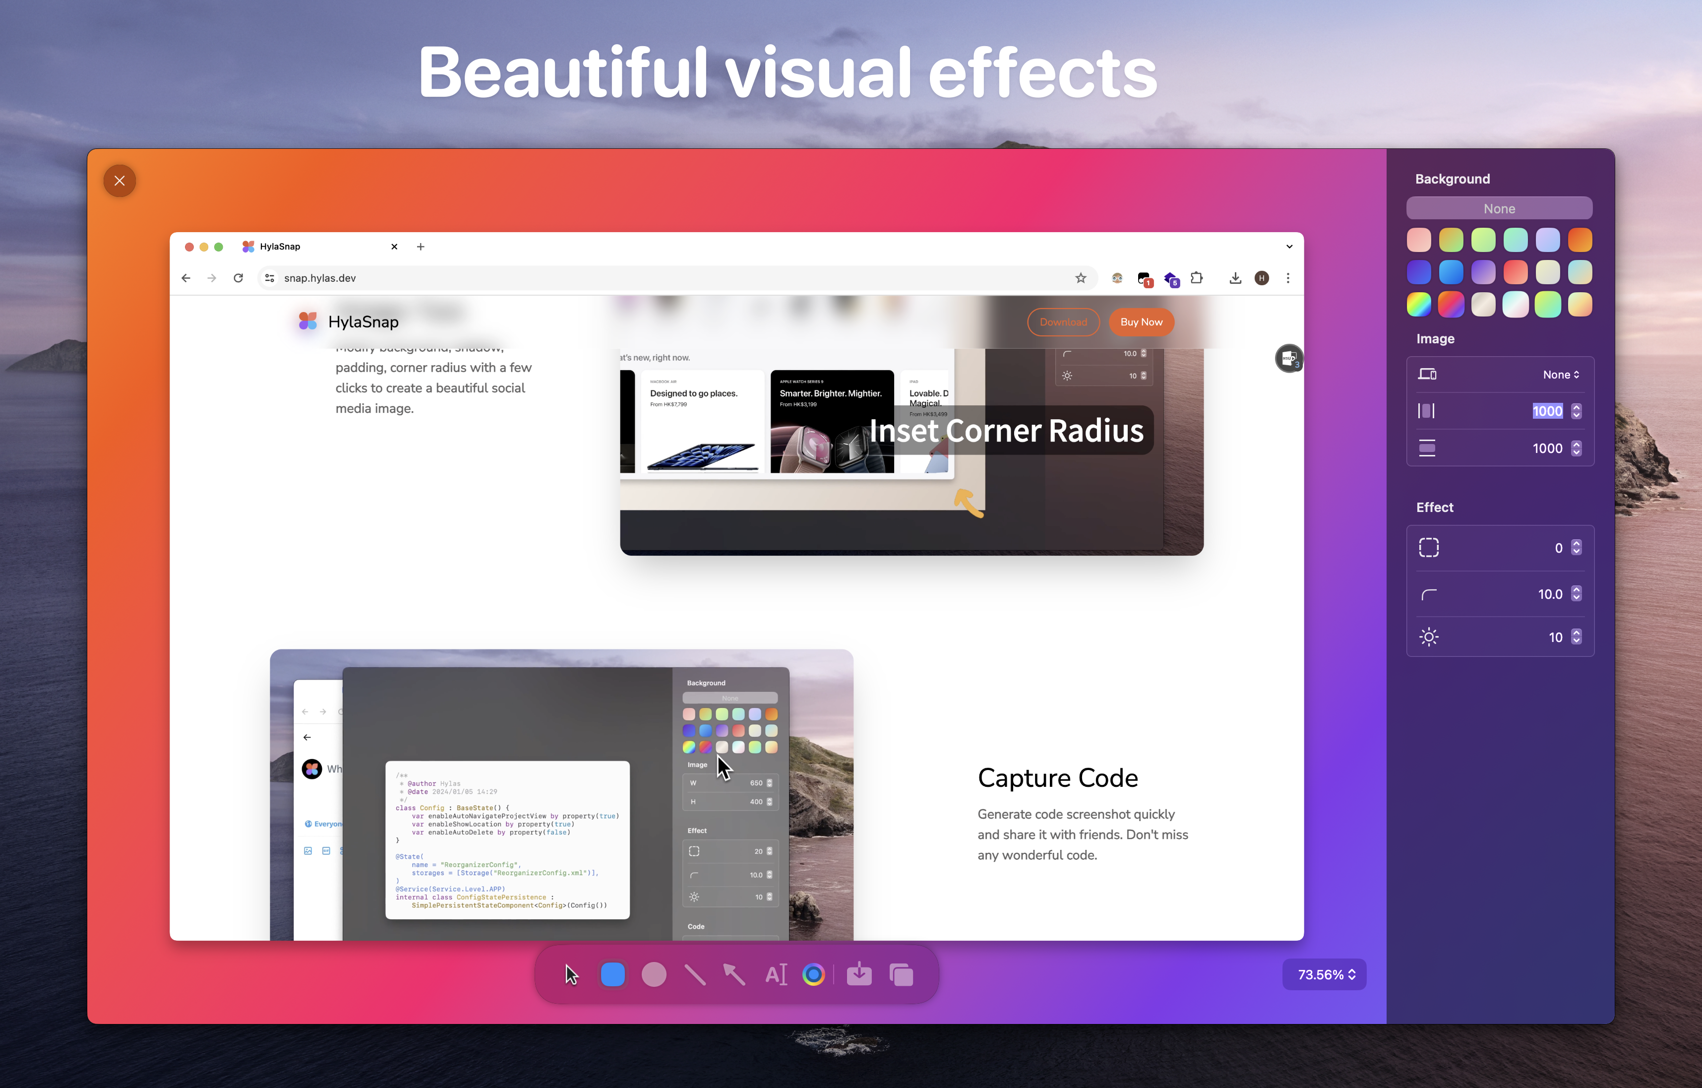Pick the light green background swatch
Image resolution: width=1702 pixels, height=1088 pixels.
1483,240
